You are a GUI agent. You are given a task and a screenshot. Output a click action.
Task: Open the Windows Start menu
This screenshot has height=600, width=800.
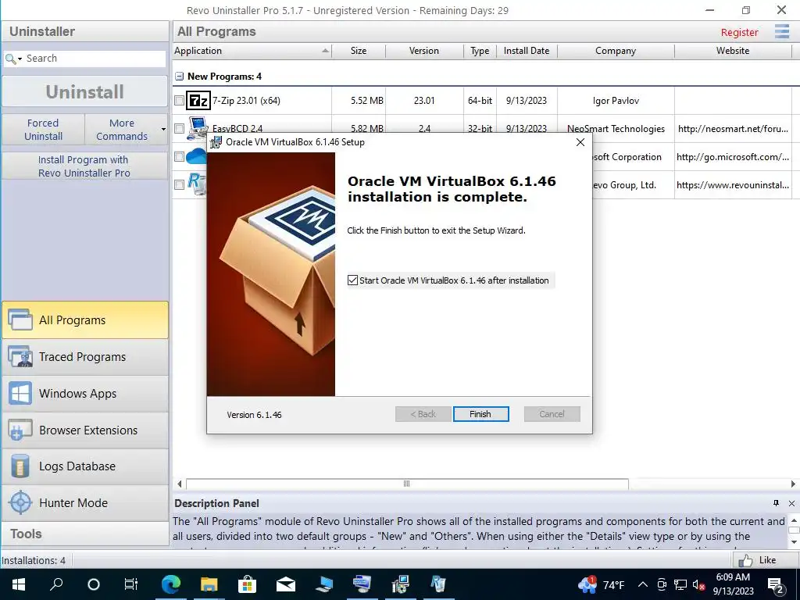tap(19, 584)
